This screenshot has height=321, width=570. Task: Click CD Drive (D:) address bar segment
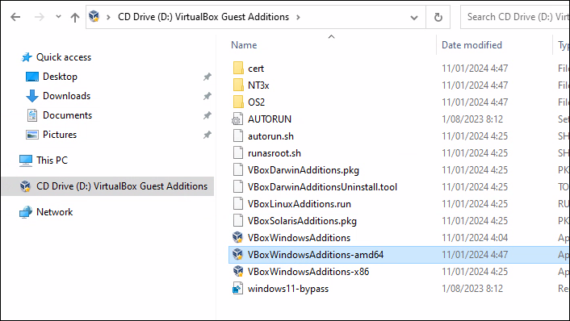(203, 17)
